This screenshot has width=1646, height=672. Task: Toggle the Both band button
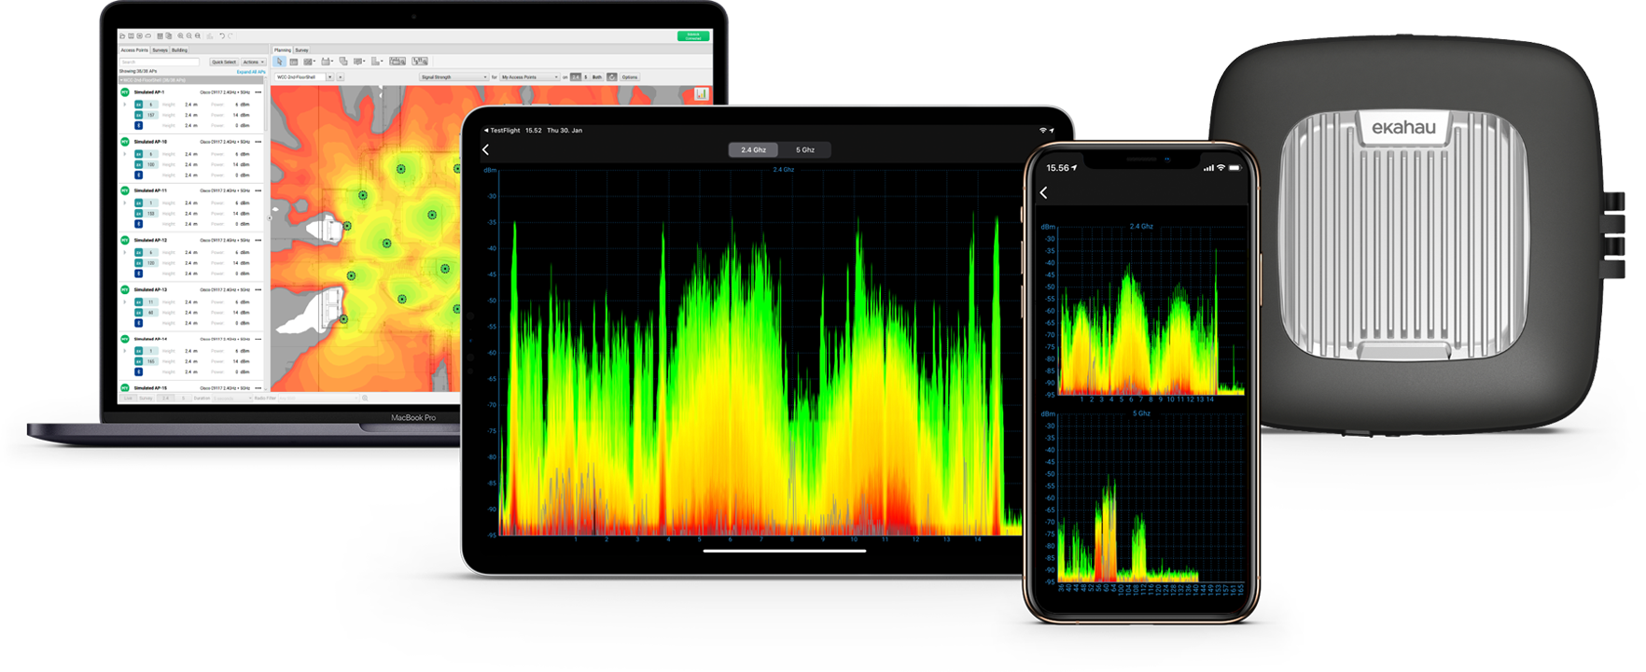597,77
